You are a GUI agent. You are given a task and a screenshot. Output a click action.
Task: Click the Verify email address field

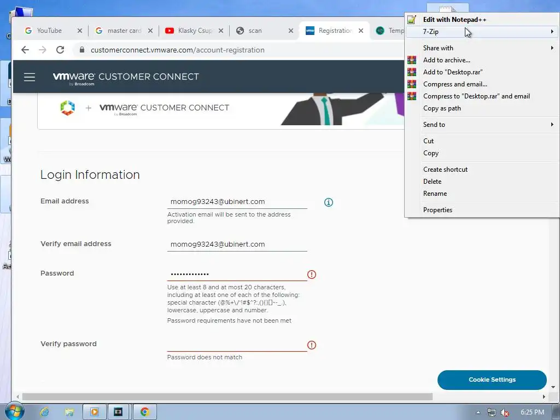(x=237, y=244)
